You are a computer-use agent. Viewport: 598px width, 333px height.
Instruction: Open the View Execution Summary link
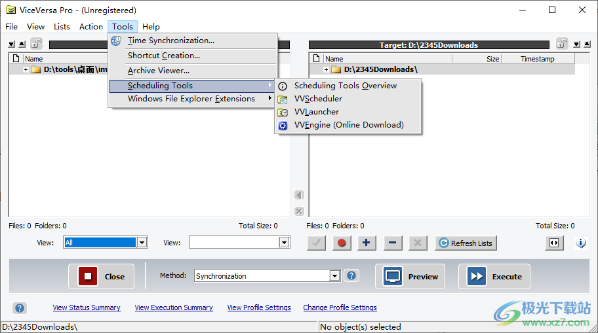point(174,307)
